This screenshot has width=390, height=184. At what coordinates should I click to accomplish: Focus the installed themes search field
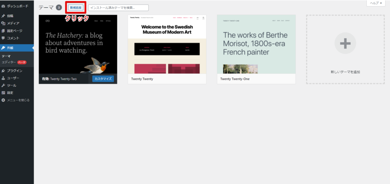[118, 8]
